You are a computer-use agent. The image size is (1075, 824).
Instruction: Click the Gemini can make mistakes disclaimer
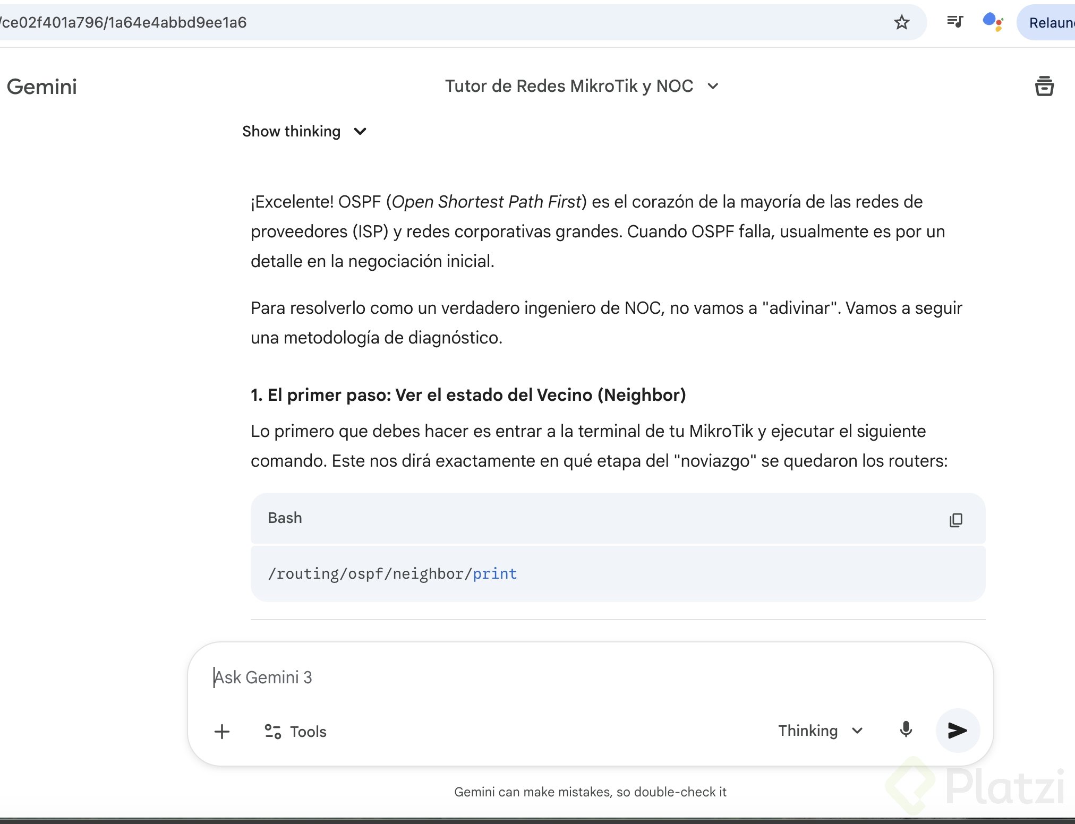point(590,792)
